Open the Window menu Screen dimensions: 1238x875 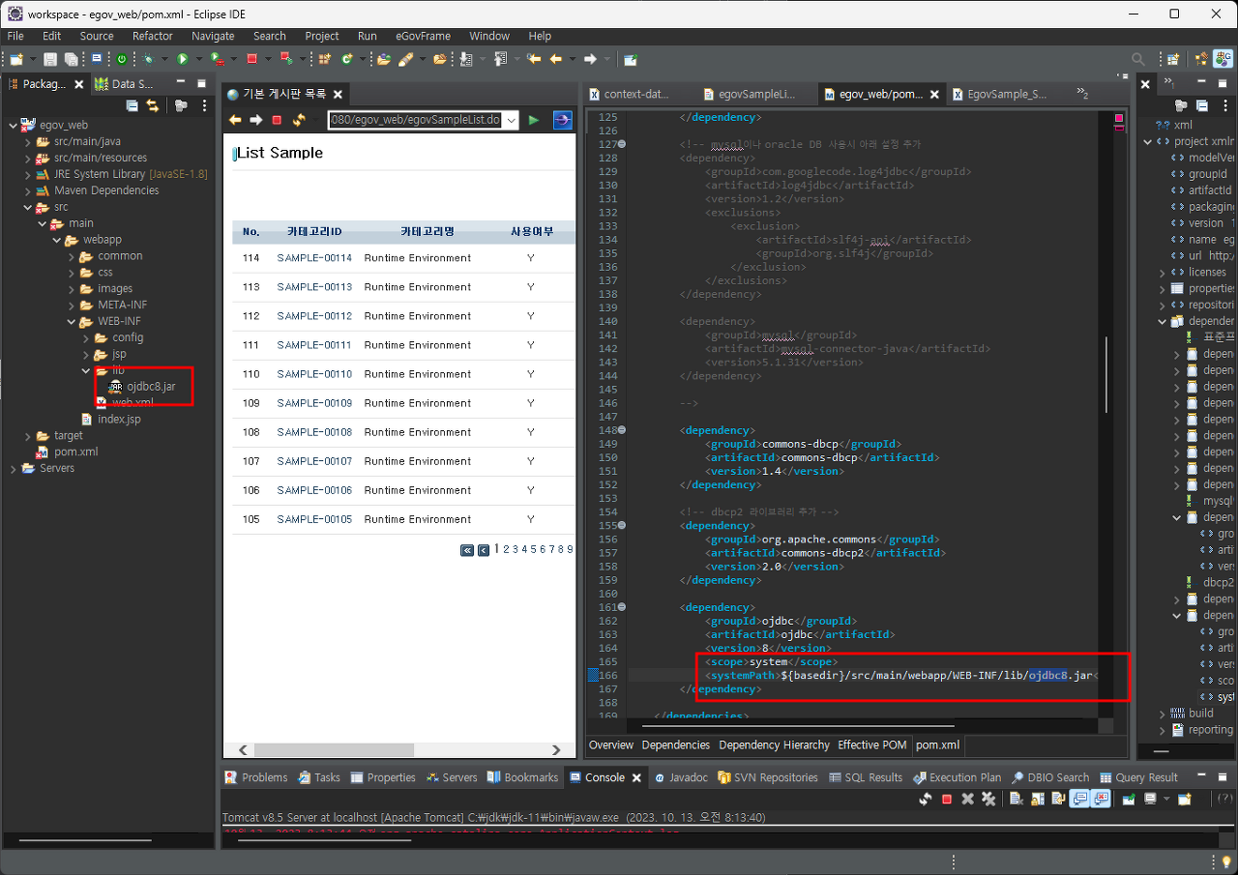[x=489, y=36]
